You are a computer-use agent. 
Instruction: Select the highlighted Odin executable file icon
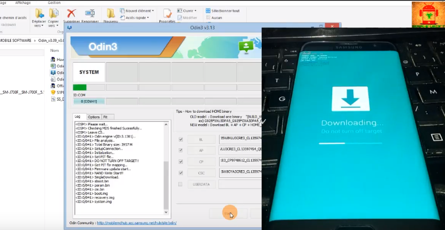53,72
